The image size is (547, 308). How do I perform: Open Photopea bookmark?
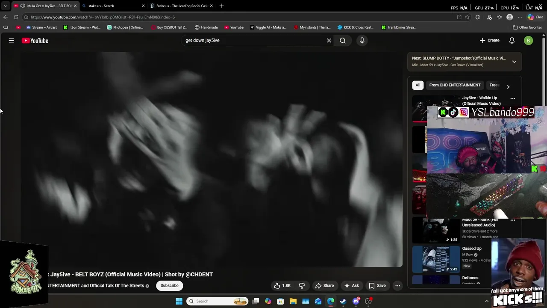pyautogui.click(x=125, y=27)
